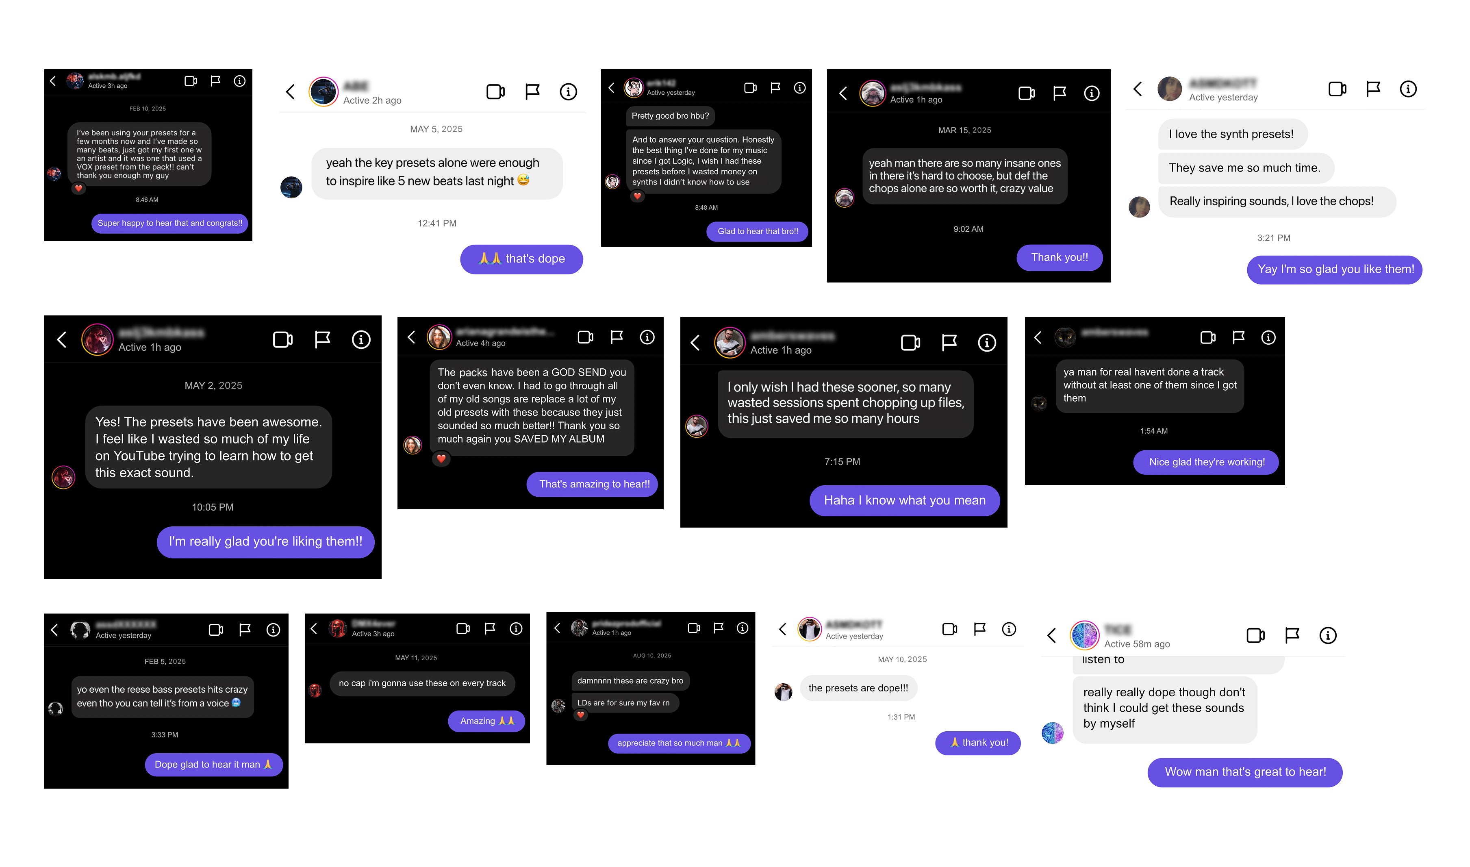
Task: Open profile avatar in the Active 58m ago chat header
Action: click(1084, 635)
